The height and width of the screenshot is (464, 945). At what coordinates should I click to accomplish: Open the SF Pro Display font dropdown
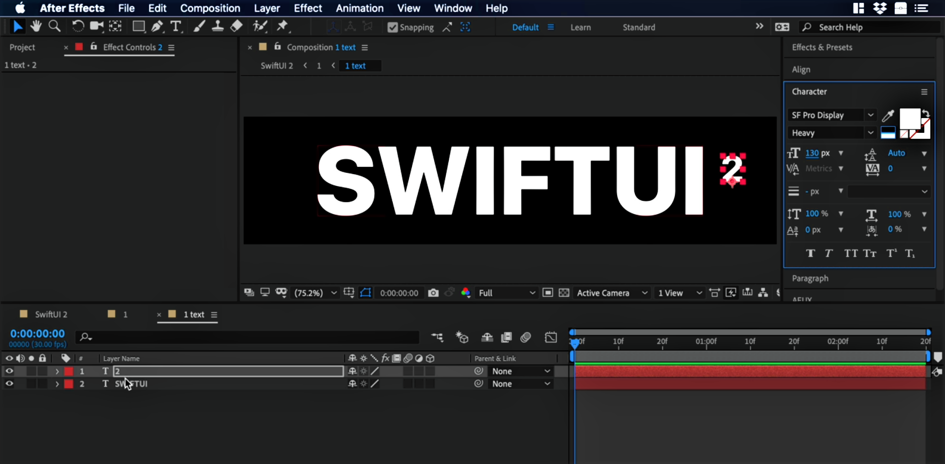(870, 115)
